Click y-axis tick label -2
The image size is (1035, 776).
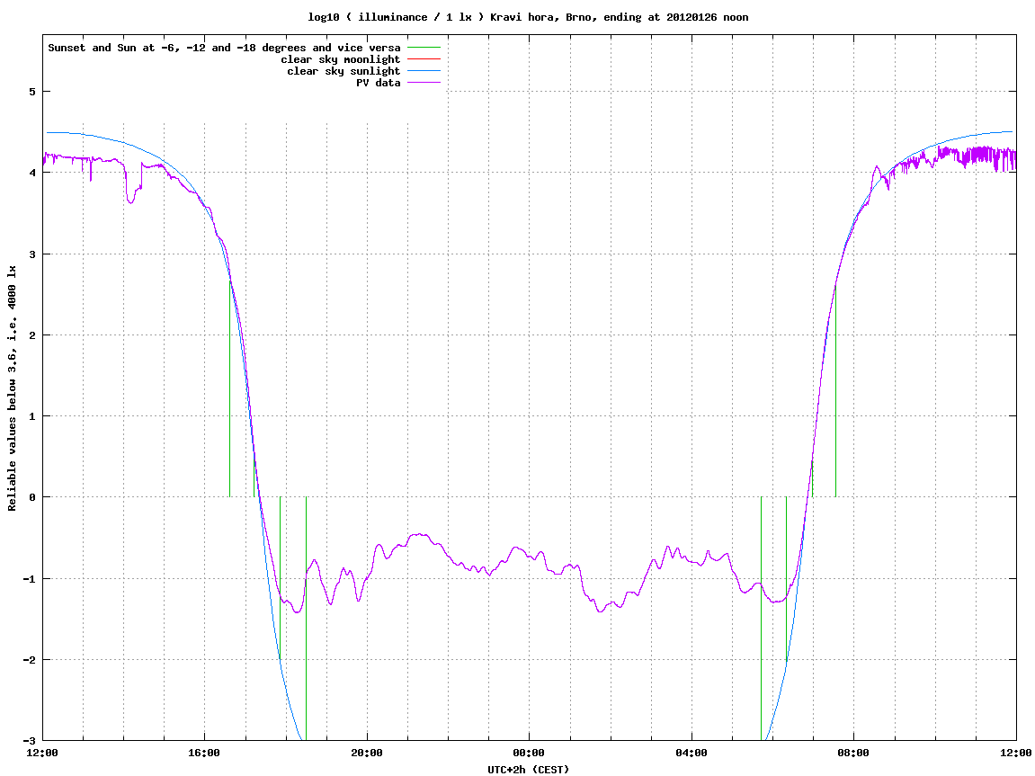pyautogui.click(x=29, y=660)
